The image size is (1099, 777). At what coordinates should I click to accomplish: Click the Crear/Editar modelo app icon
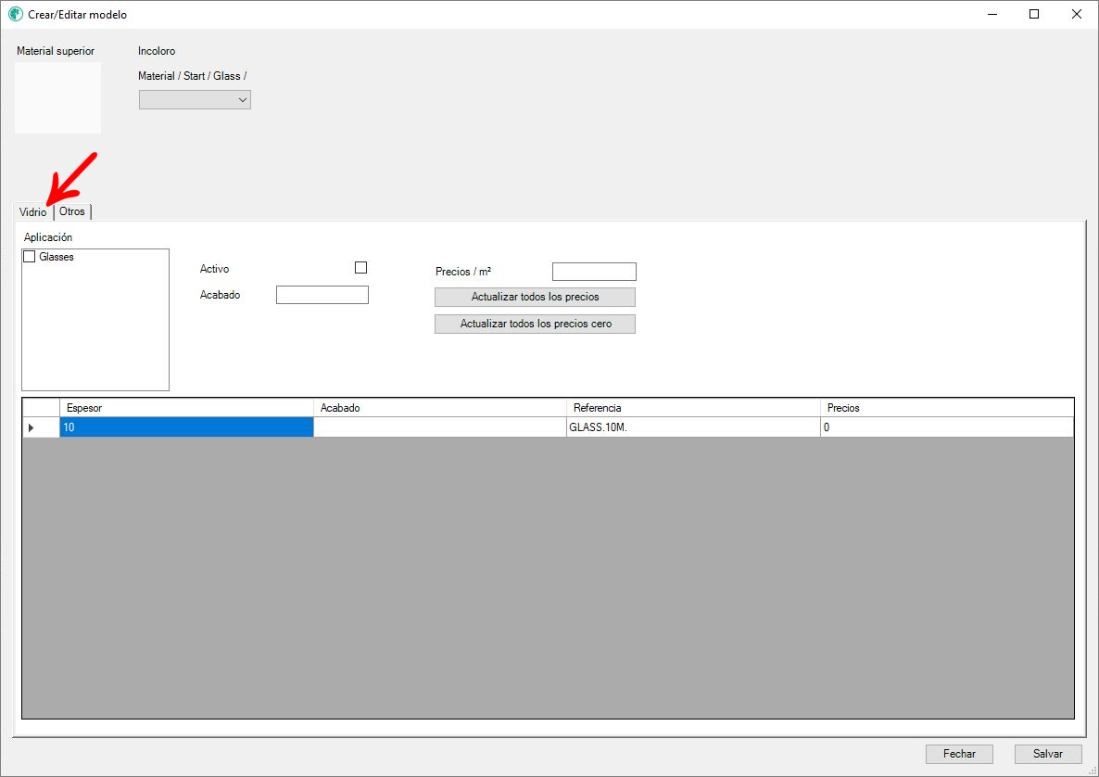[x=16, y=14]
